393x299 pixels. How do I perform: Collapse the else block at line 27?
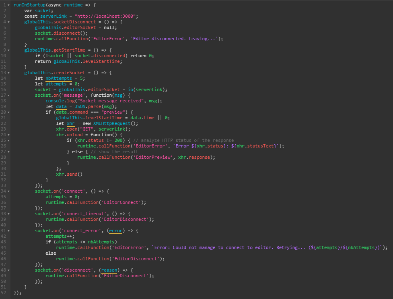pos(9,152)
